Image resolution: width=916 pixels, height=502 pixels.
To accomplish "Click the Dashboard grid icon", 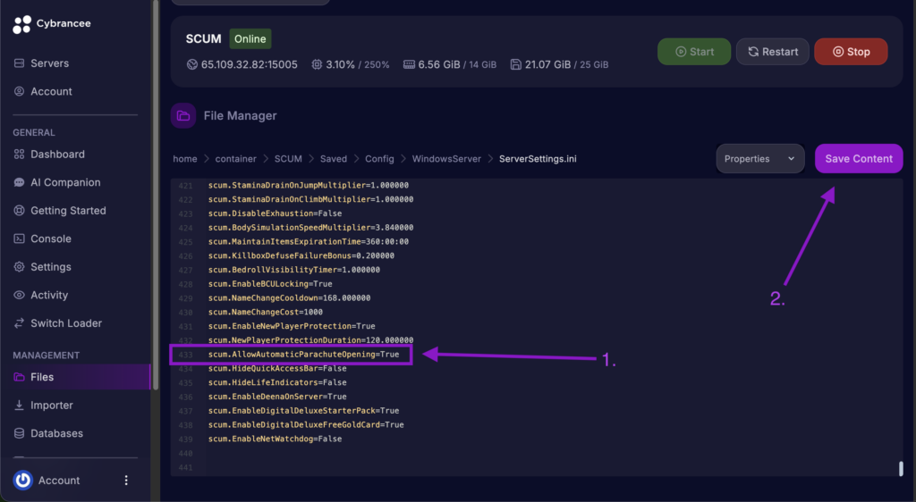I will pyautogui.click(x=20, y=154).
